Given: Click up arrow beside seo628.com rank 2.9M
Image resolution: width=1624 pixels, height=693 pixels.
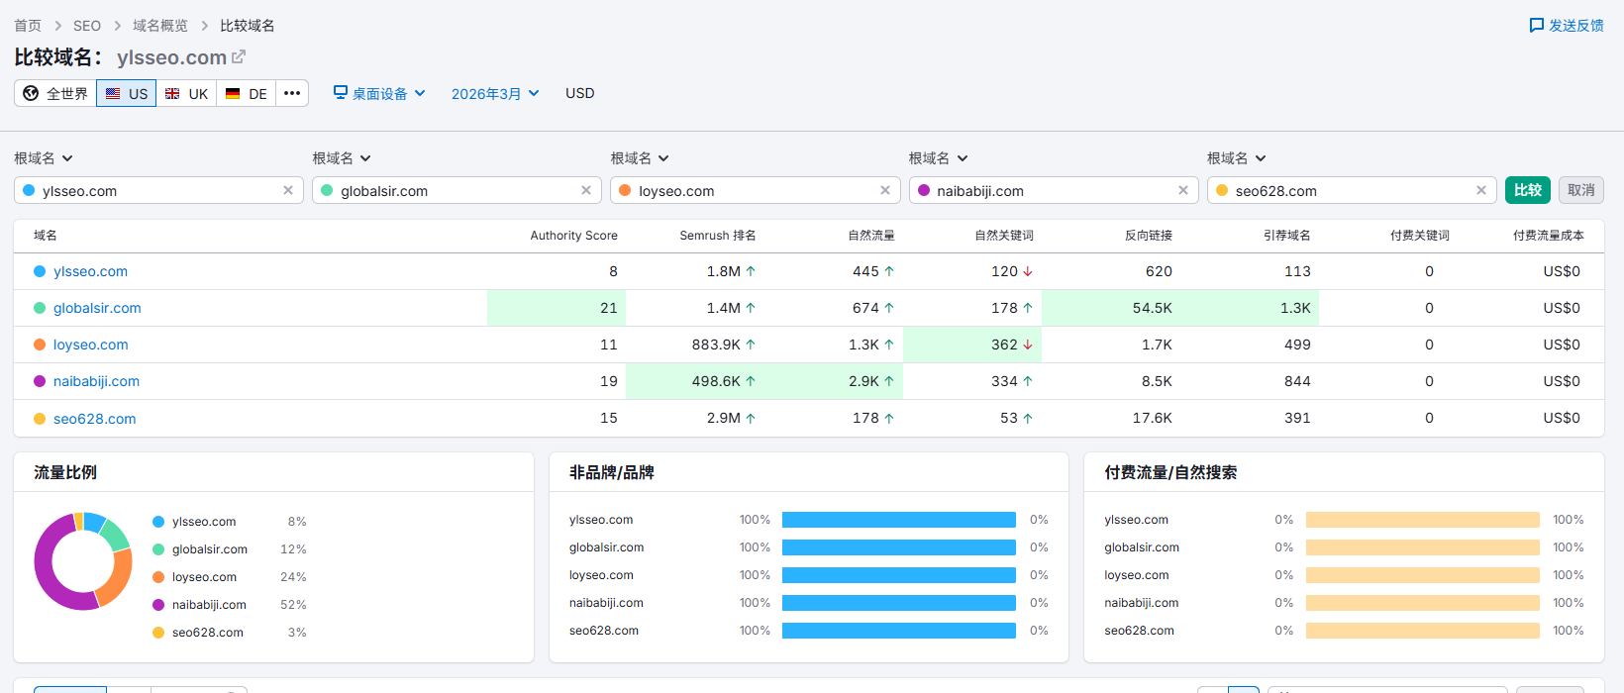Looking at the screenshot, I should [x=751, y=419].
